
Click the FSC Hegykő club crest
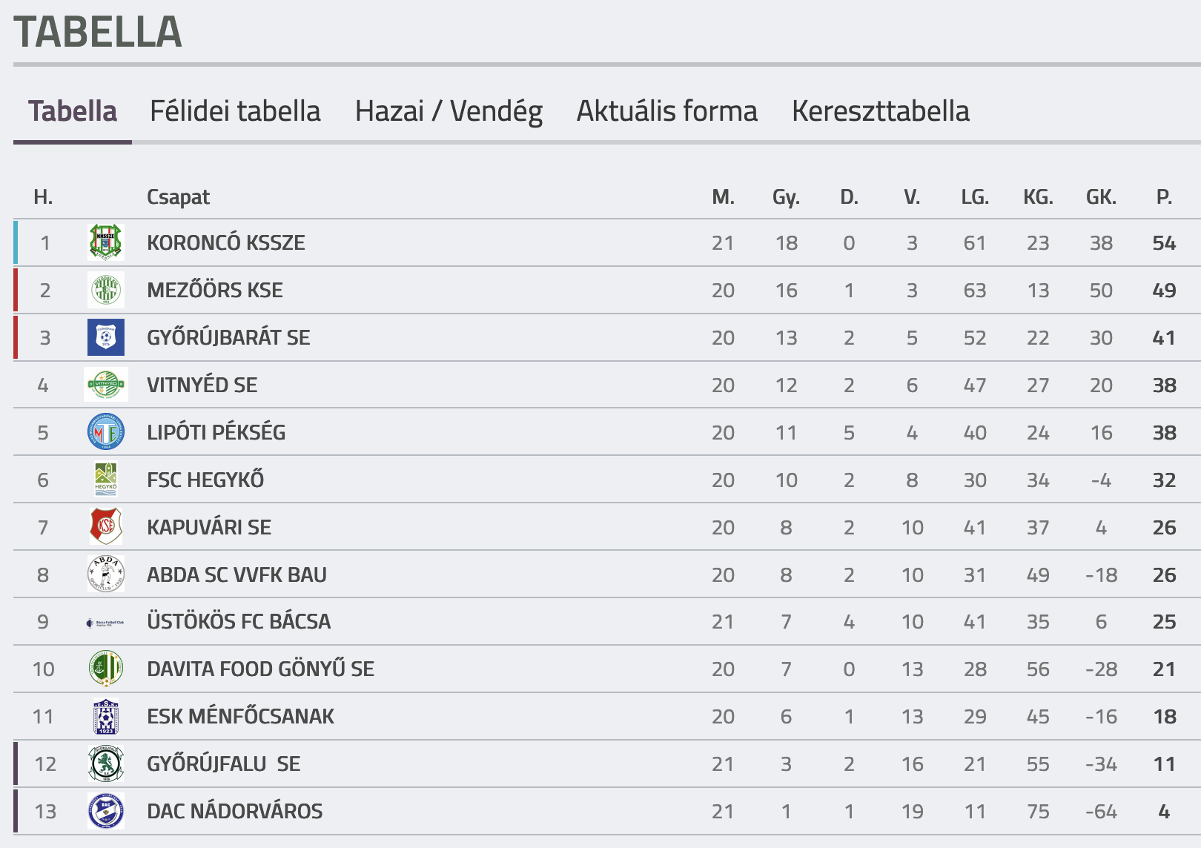click(105, 480)
